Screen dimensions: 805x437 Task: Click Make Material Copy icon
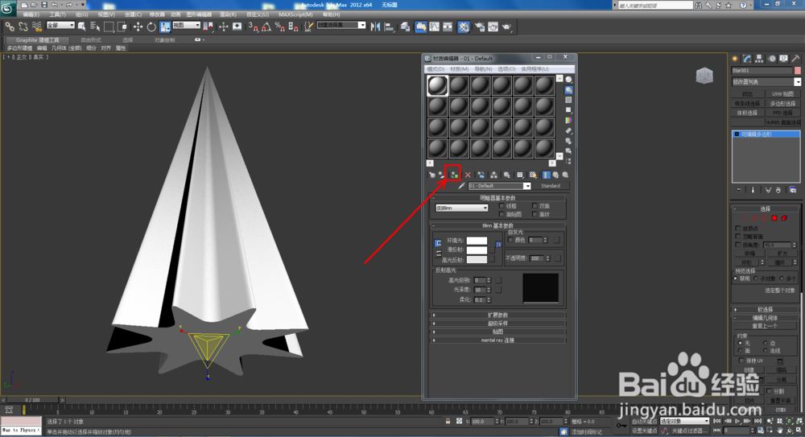(481, 175)
